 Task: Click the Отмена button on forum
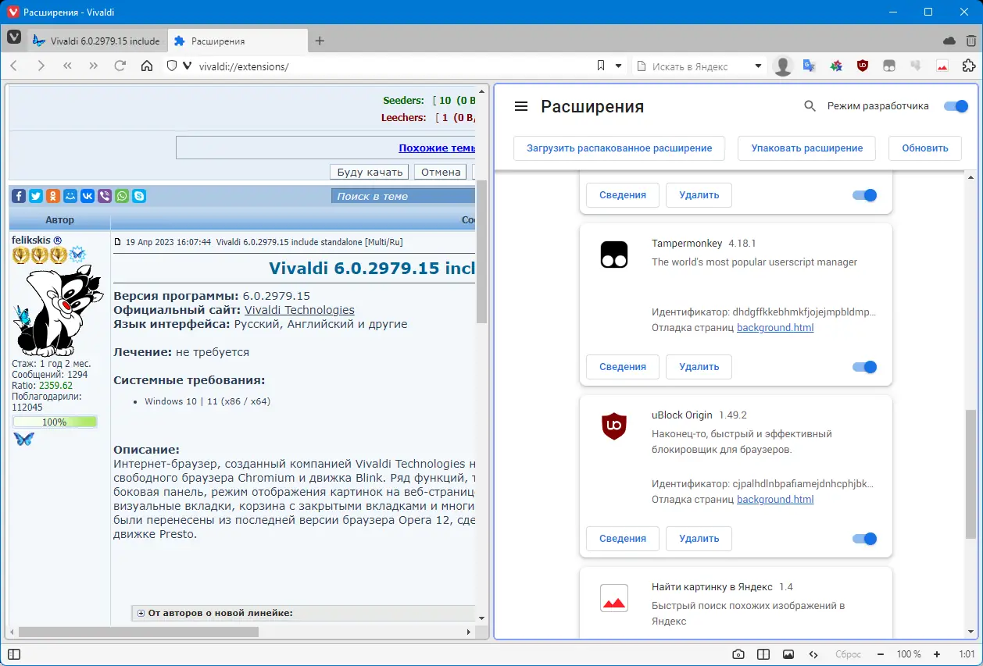439,173
